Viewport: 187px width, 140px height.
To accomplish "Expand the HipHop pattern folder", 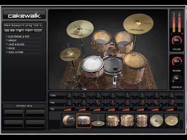I will 7,40.
